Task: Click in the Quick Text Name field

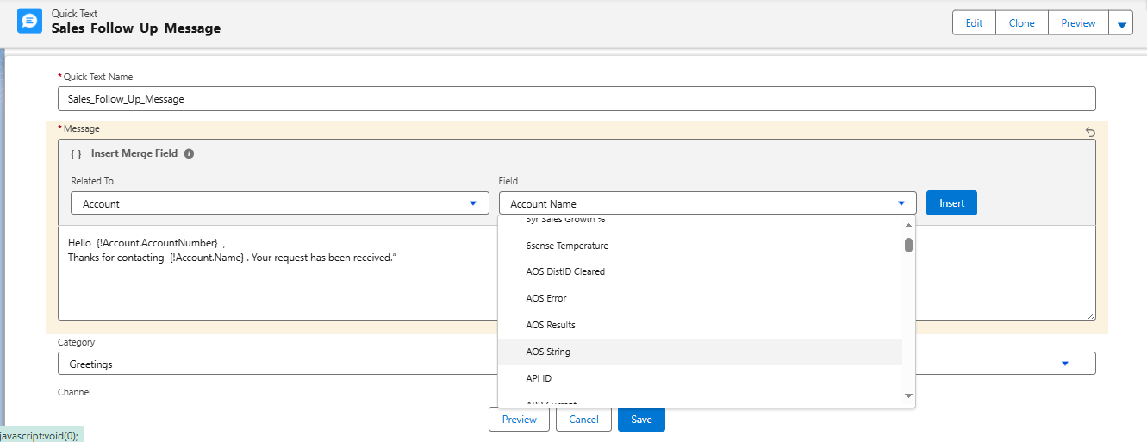Action: (x=576, y=99)
